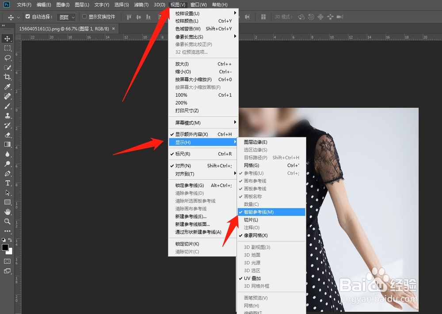Toggle 智能参考线(M) smart guides
This screenshot has height=314, width=442.
click(x=271, y=212)
